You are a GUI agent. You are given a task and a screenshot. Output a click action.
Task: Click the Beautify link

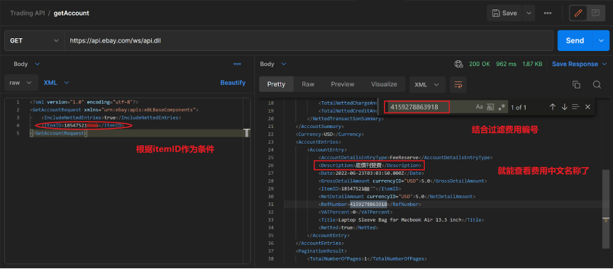(x=233, y=83)
